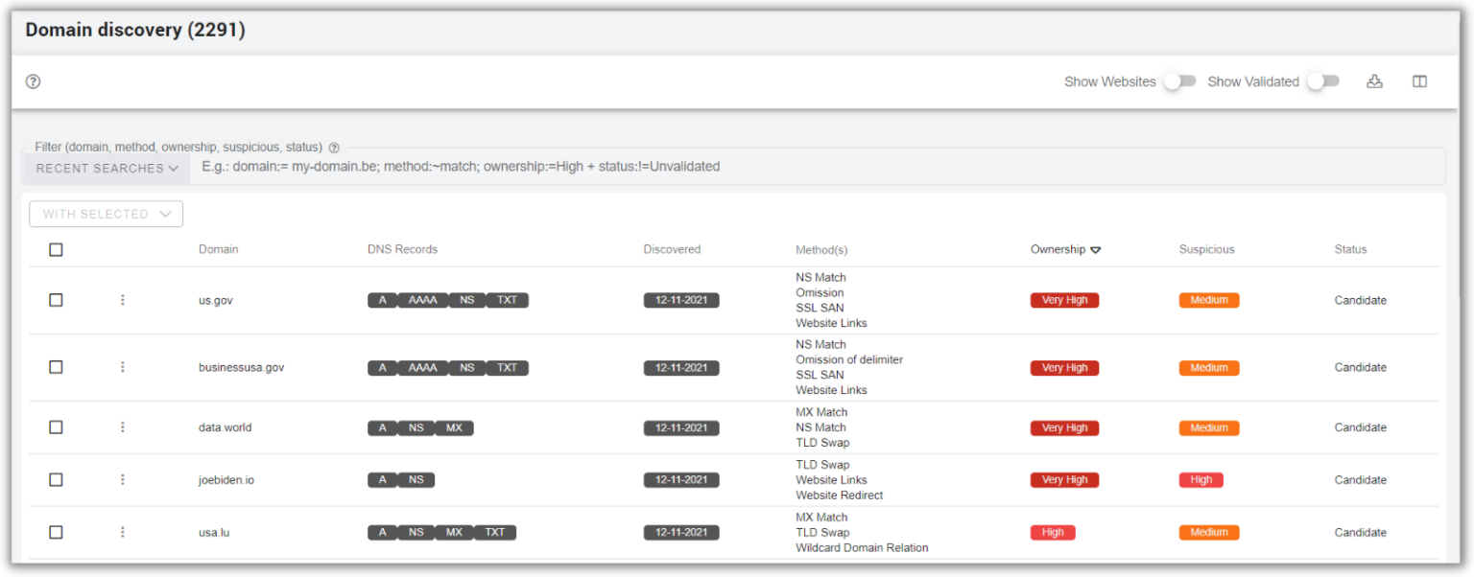This screenshot has height=577, width=1474.
Task: Click the filter help info icon
Action: point(334,148)
